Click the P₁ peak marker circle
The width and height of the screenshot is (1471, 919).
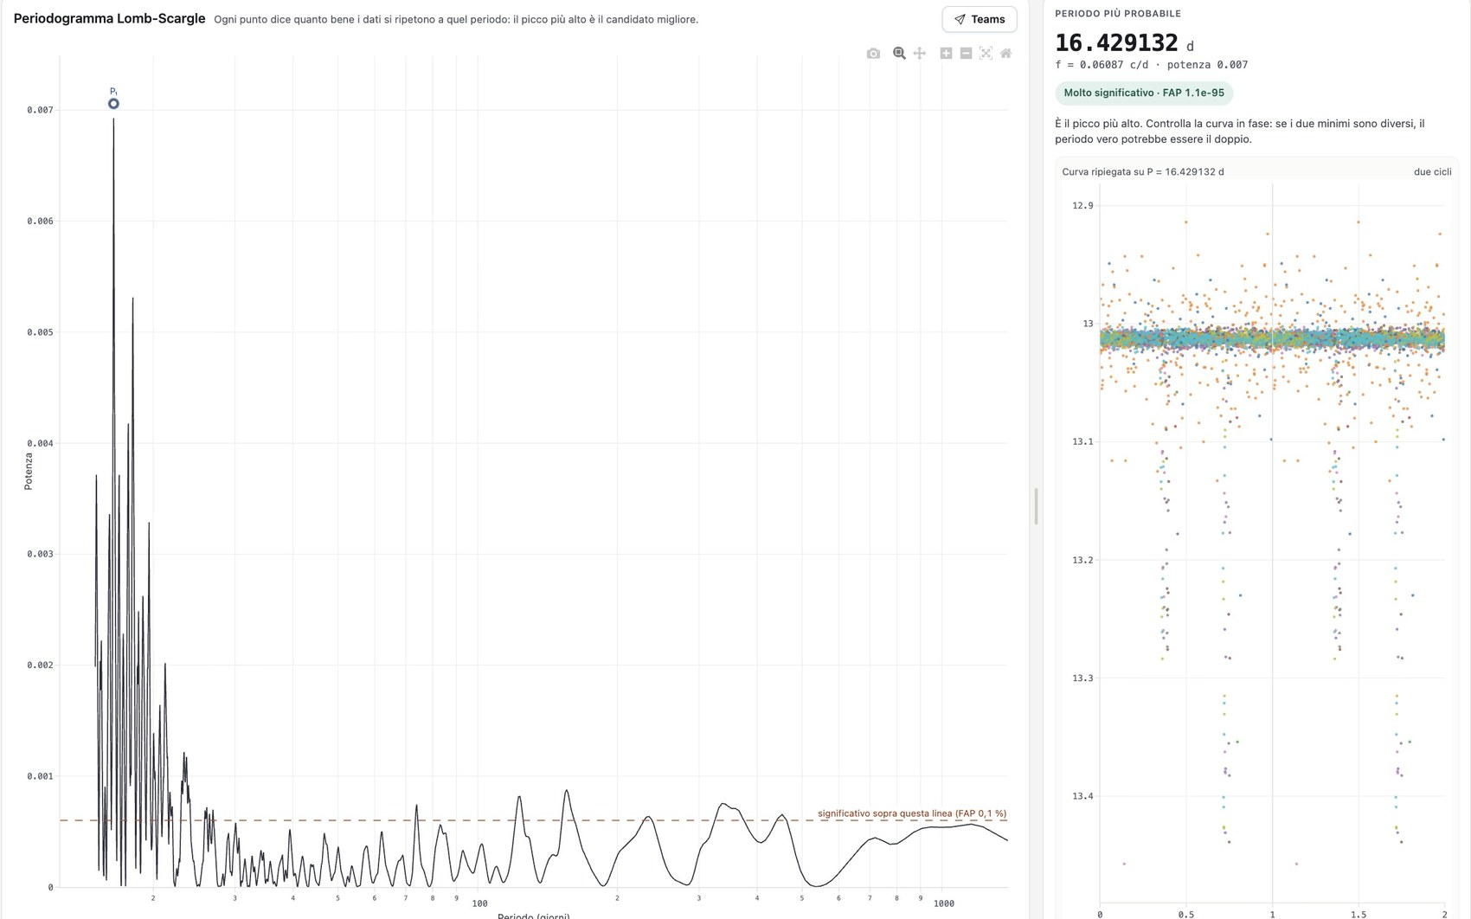coord(113,104)
